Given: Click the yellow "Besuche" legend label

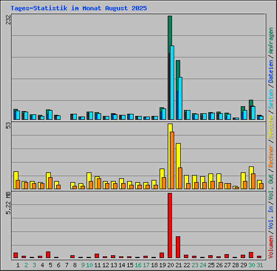Looking at the screenshot, I should pyautogui.click(x=271, y=127).
